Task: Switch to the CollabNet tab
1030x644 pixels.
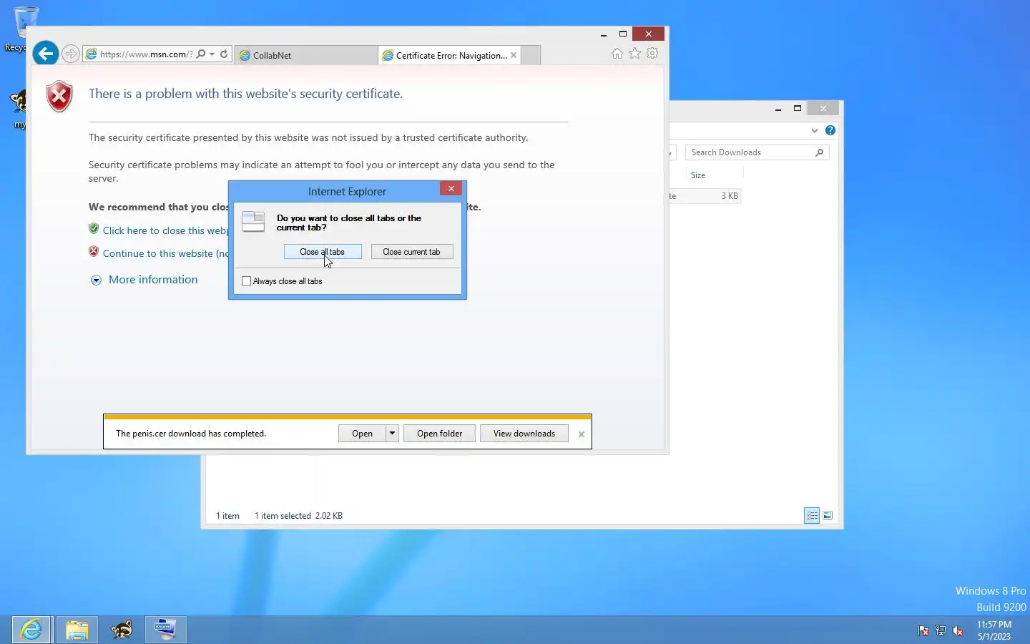Action: coord(306,55)
